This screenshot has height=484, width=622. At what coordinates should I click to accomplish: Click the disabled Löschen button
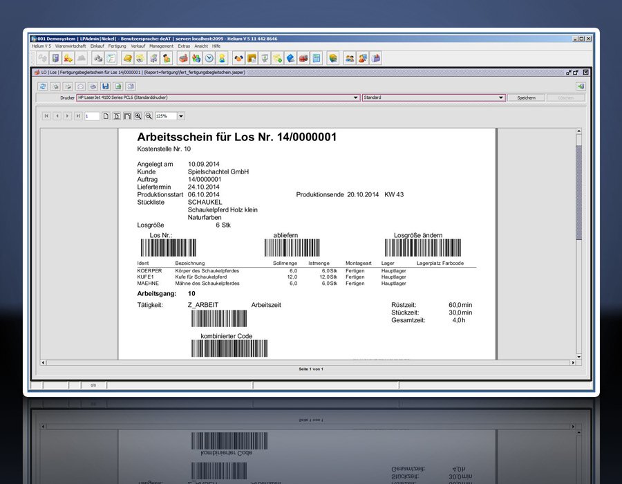click(565, 97)
